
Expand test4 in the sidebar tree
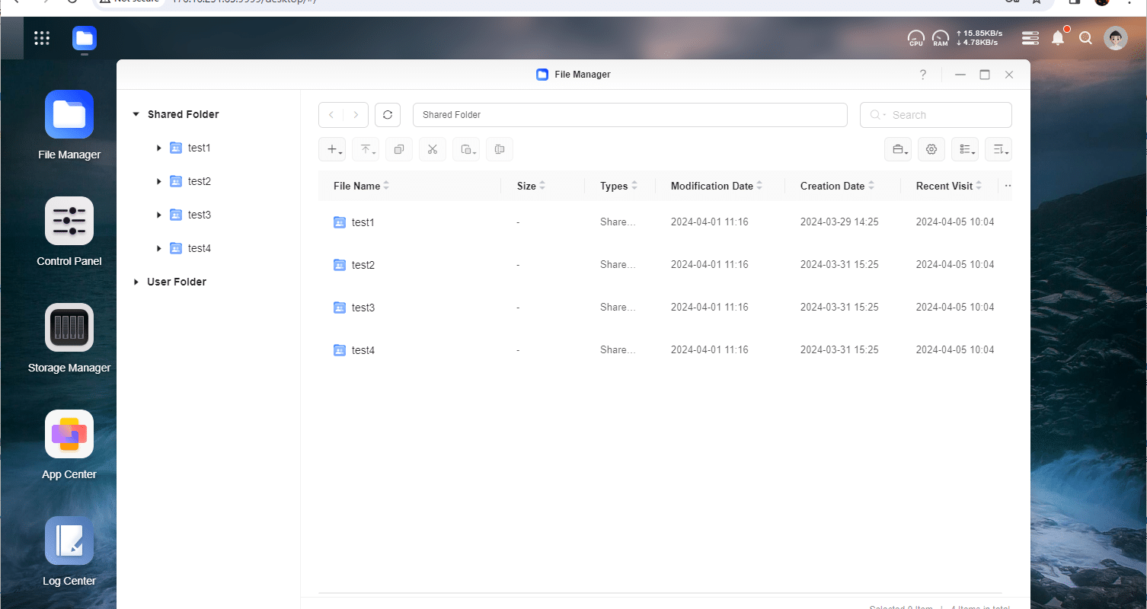tap(158, 248)
